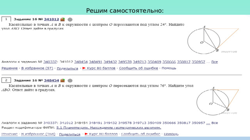
Task: Open analog link 350666 under task 2
Action: (169, 123)
